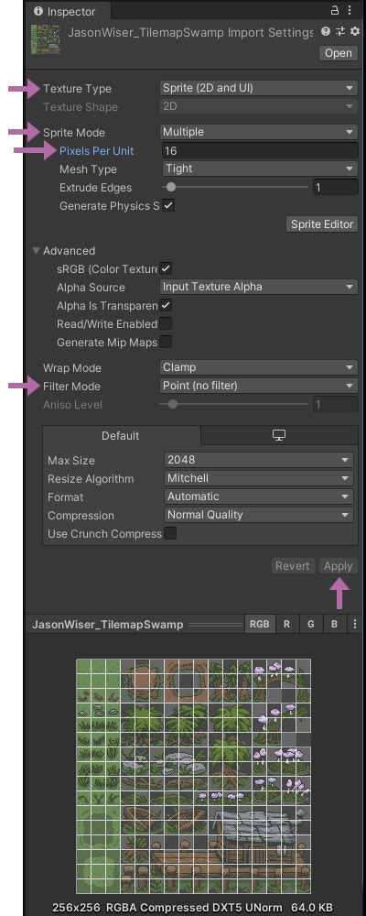Image resolution: width=366 pixels, height=916 pixels.
Task: Enable the Use Crunch Compression checkbox
Action: point(170,533)
